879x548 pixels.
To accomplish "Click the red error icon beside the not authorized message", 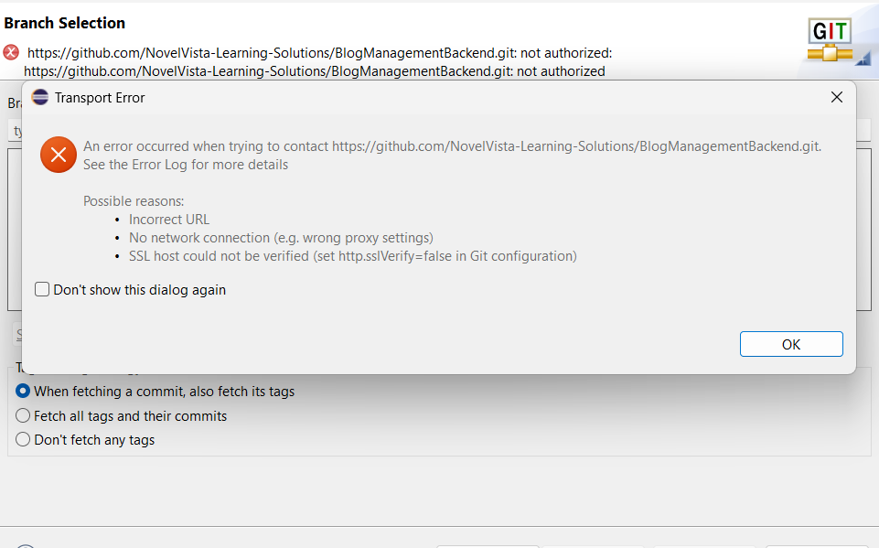I will point(11,53).
